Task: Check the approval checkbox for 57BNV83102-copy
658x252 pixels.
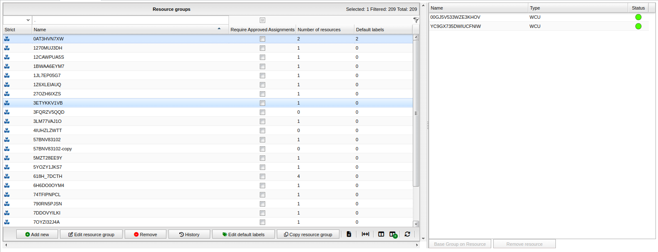Action: (262, 149)
